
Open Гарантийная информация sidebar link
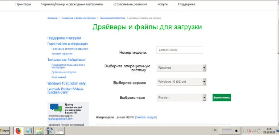[x=68, y=44]
